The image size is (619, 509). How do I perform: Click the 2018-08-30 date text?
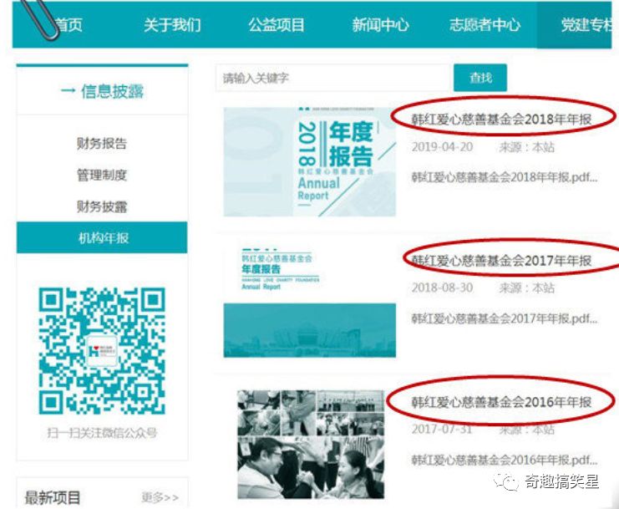coord(442,288)
